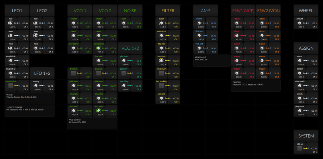This screenshot has width=323, height=159.
Task: Click the LFO1 rate knob
Action: tap(11, 23)
